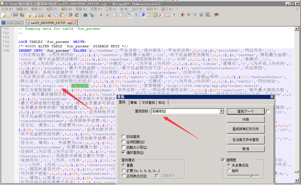Adjust the transparency slider handle
Image resolution: width=301 pixels, height=185 pixels.
pyautogui.click(x=250, y=175)
